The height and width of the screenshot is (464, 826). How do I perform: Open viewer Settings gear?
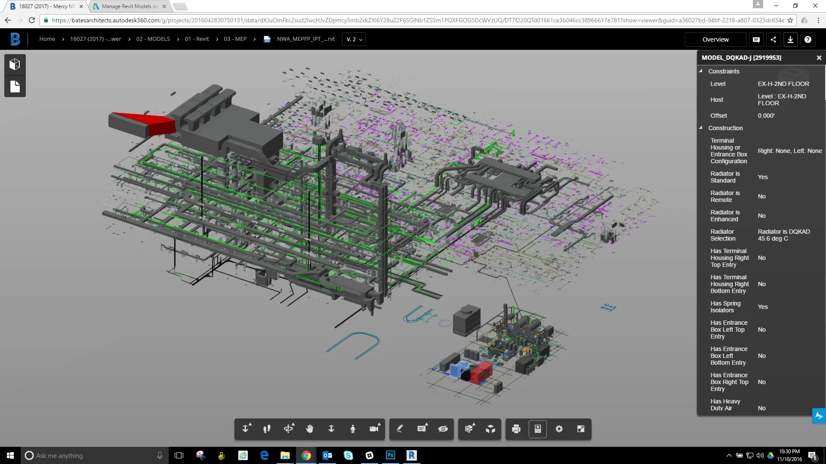click(x=559, y=428)
